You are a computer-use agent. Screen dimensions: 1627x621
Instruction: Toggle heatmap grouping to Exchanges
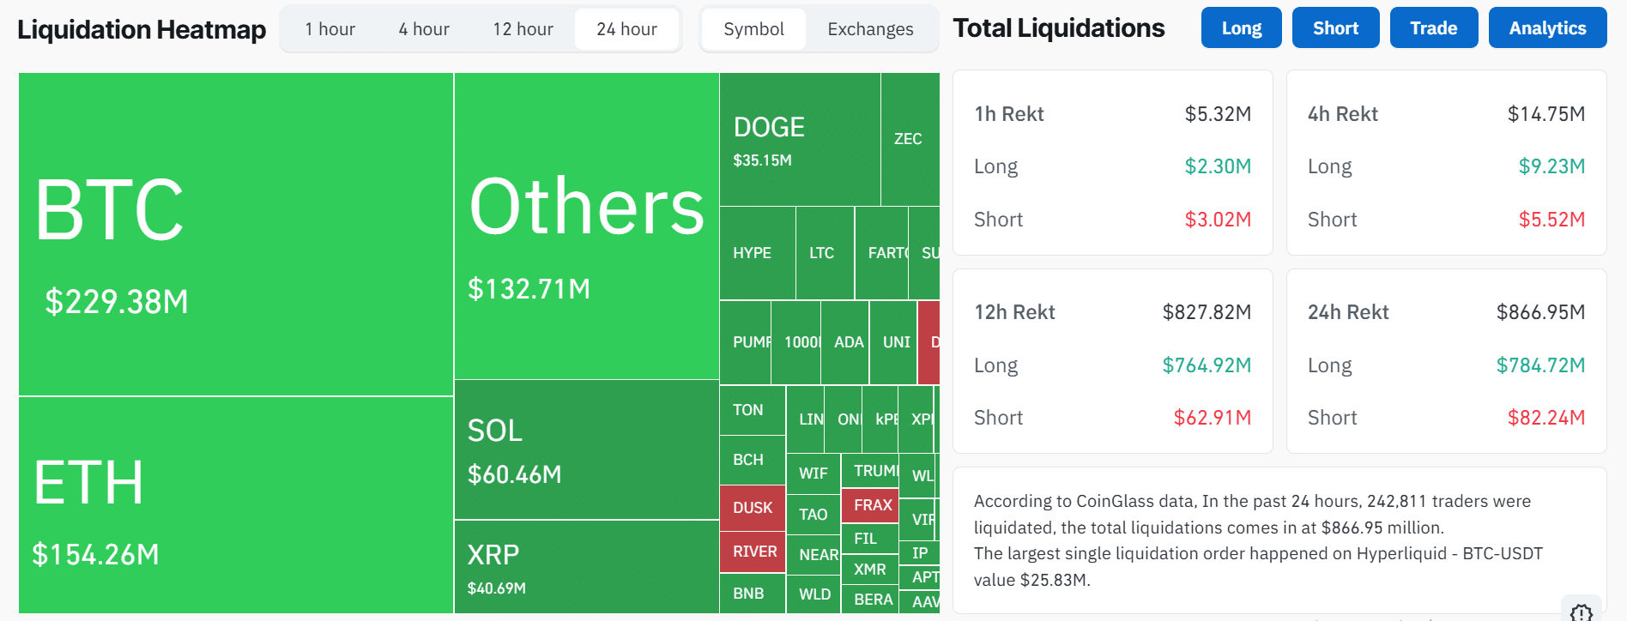(869, 28)
